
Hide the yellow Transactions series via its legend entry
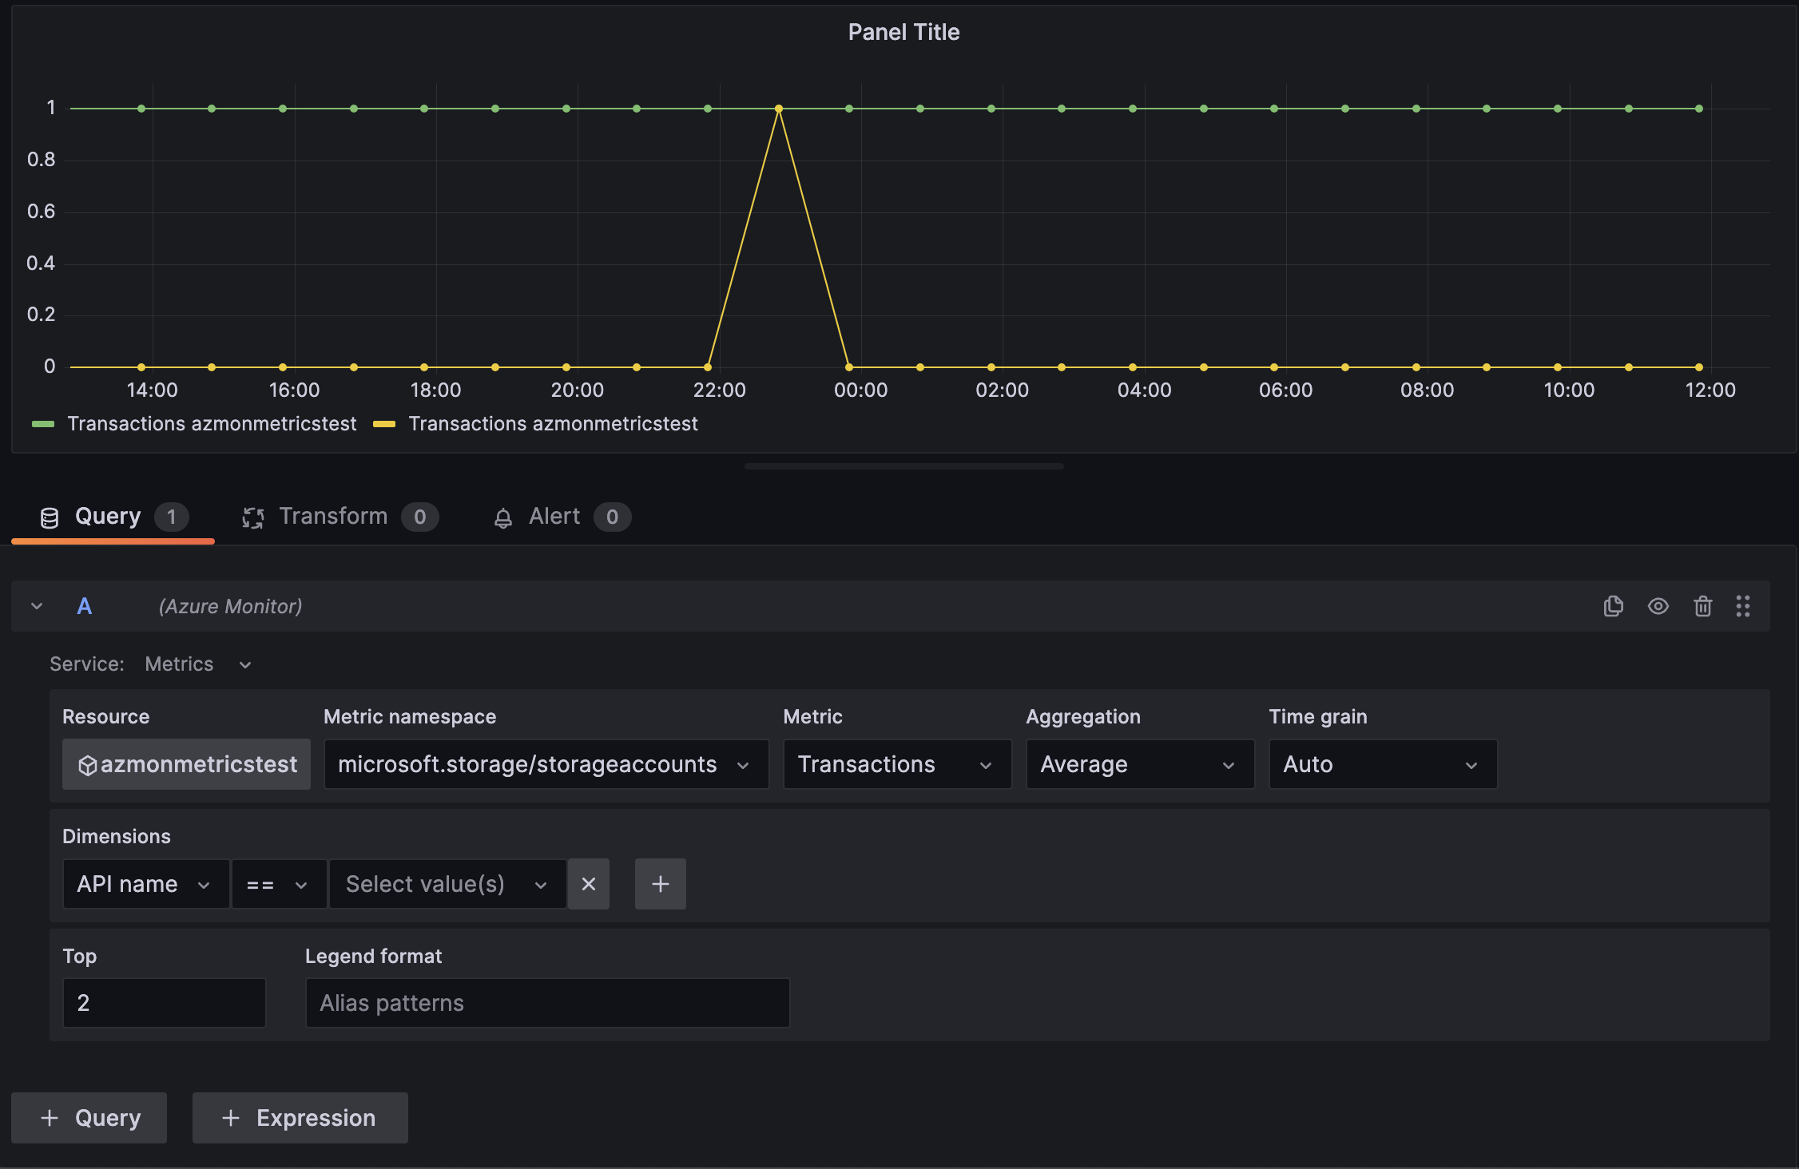tap(552, 423)
